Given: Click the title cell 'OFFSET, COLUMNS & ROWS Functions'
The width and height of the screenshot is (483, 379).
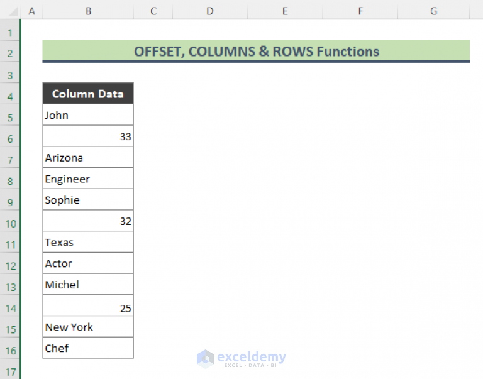Looking at the screenshot, I should [x=256, y=51].
